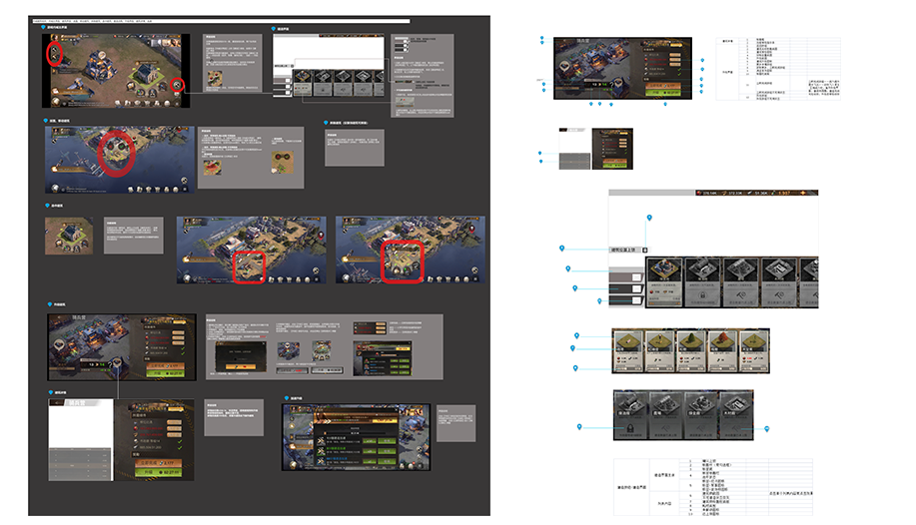
Task: Select the second card in the four grey cards row
Action: tap(665, 415)
